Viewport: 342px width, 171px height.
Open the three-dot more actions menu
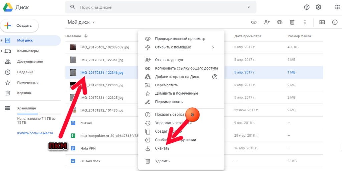coord(305,22)
